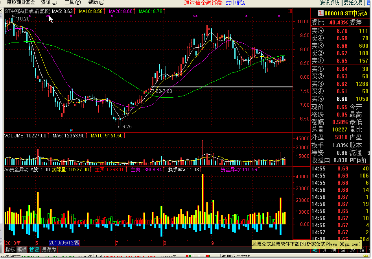Click the 6.25 low price annotation
The image size is (372, 259).
coord(127,126)
